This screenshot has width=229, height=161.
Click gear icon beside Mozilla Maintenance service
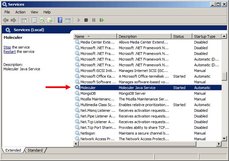pyautogui.click(x=77, y=99)
